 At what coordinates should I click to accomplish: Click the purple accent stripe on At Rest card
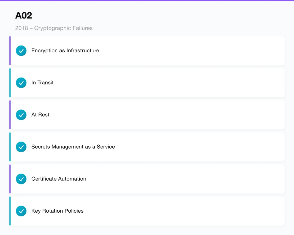click(x=10, y=115)
